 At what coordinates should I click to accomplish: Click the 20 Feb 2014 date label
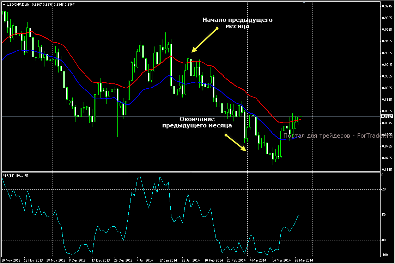(236, 260)
